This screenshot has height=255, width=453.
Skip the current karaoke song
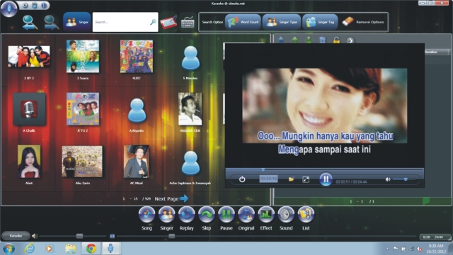207,215
